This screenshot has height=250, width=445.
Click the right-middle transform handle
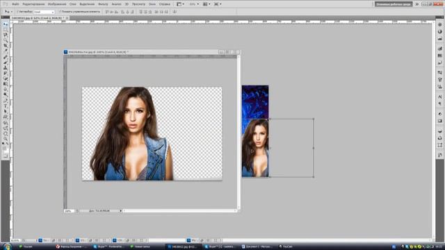[314, 148]
